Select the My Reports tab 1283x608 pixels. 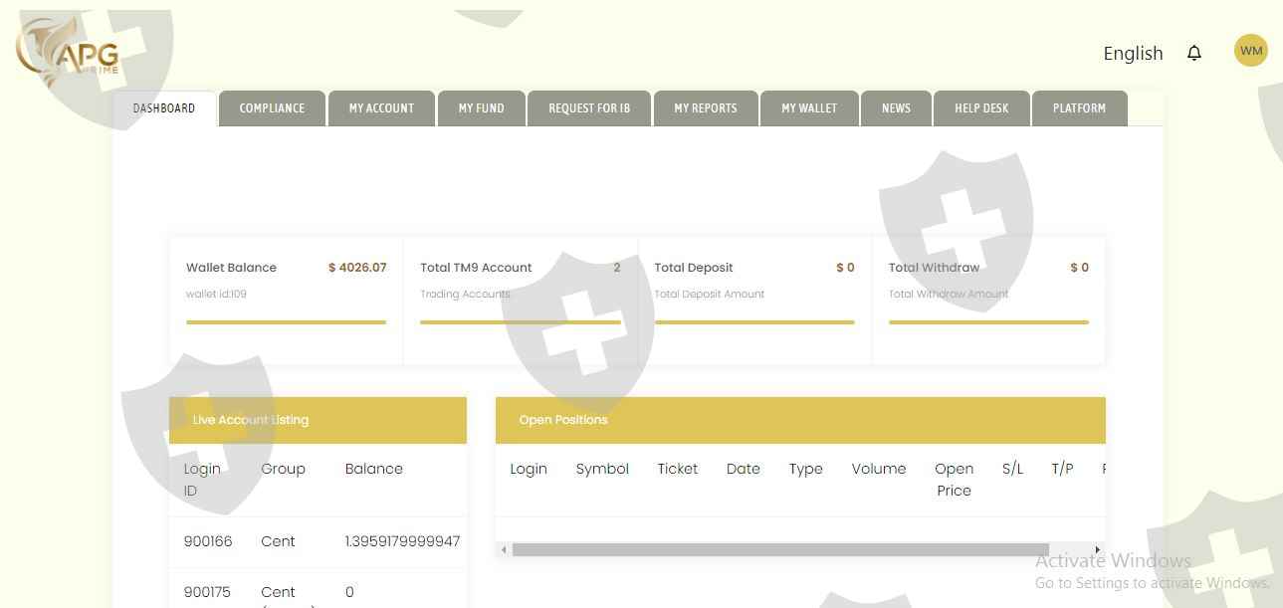click(x=706, y=108)
